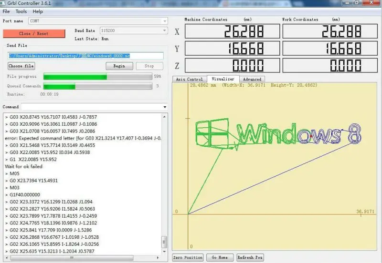Image resolution: width=382 pixels, height=263 pixels.
Task: Click the Go Home button
Action: (x=220, y=257)
